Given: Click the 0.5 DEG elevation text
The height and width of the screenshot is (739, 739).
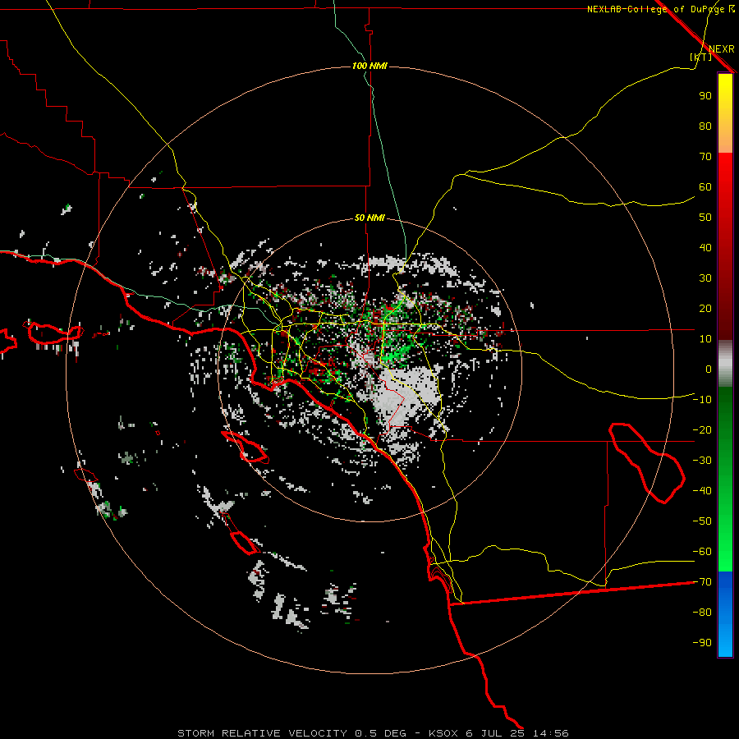Looking at the screenshot, I should click(380, 733).
